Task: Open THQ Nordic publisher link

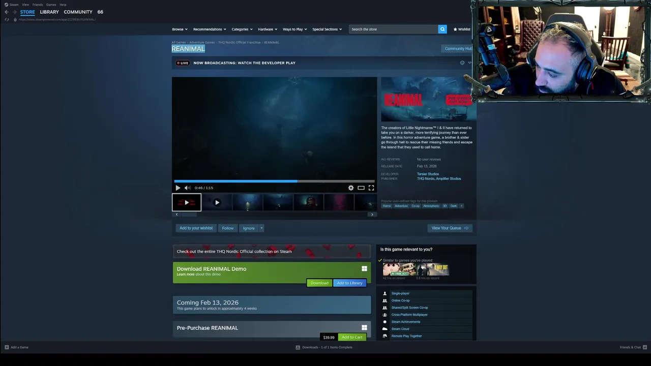Action: pos(426,178)
